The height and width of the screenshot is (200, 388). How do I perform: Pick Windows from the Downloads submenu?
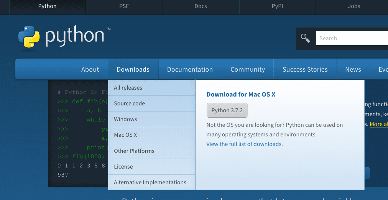tap(125, 119)
